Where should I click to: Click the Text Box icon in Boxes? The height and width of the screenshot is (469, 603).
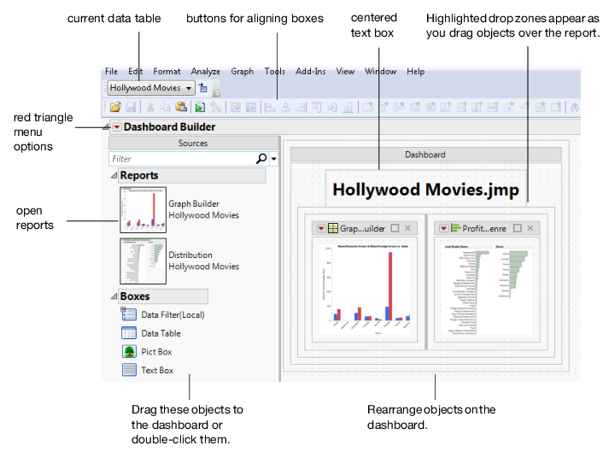(x=129, y=370)
